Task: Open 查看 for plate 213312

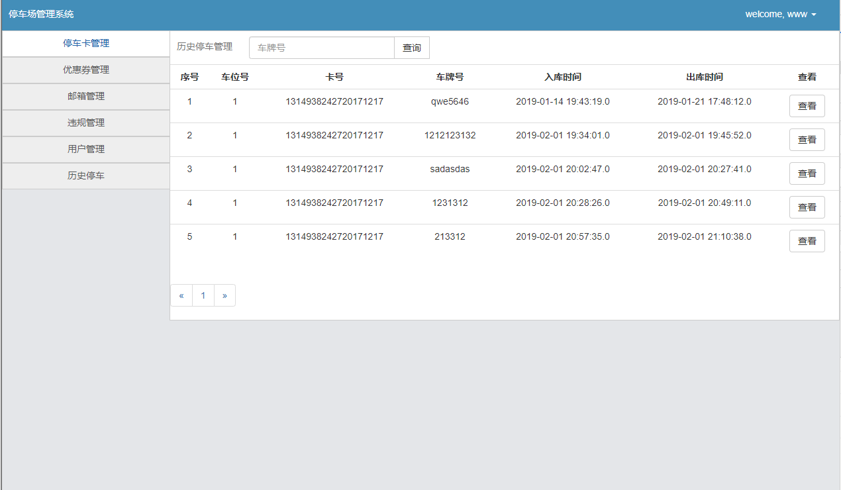Action: (x=807, y=241)
